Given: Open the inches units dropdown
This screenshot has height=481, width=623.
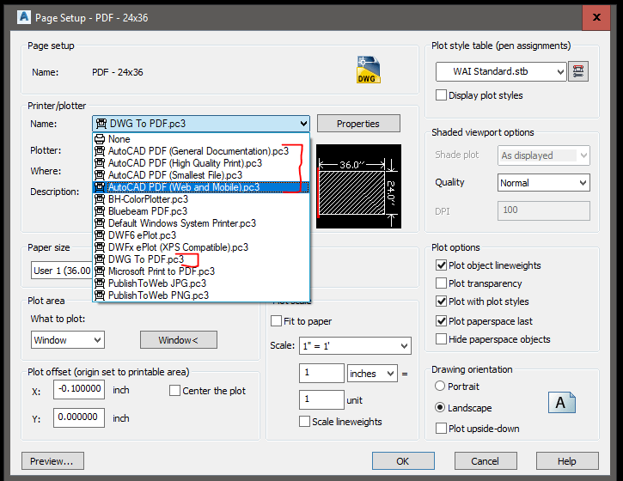Looking at the screenshot, I should (372, 374).
